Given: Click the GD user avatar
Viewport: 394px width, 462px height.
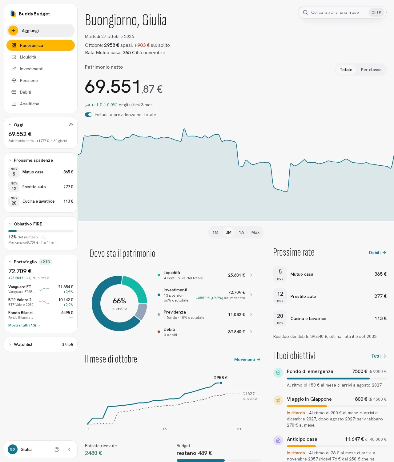Looking at the screenshot, I should coord(13,449).
